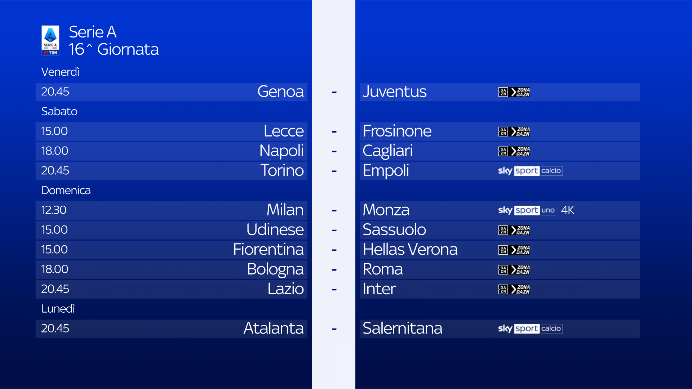Select the Genoa team name
The image size is (692, 389).
click(x=280, y=91)
